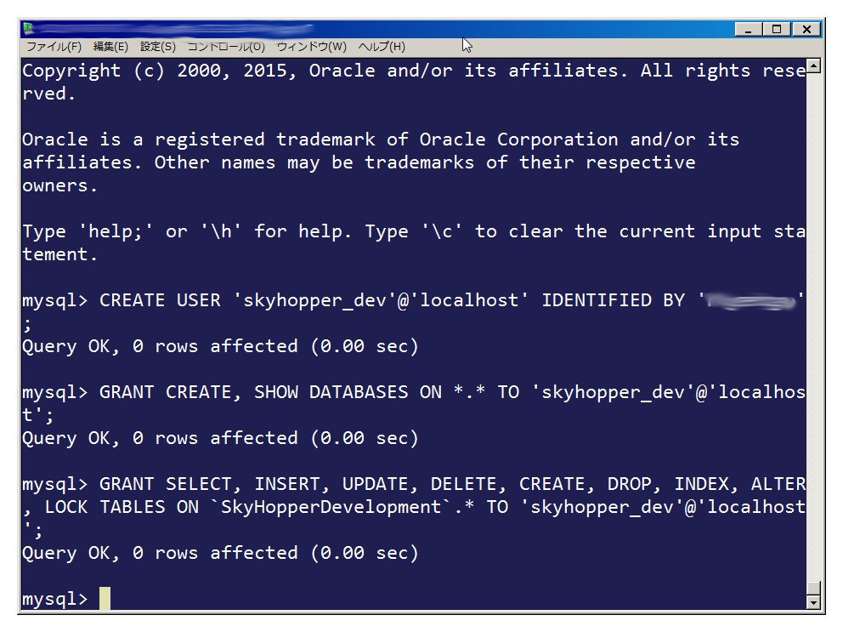
Task: Click the blurred password in CREATE USER command
Action: click(750, 301)
